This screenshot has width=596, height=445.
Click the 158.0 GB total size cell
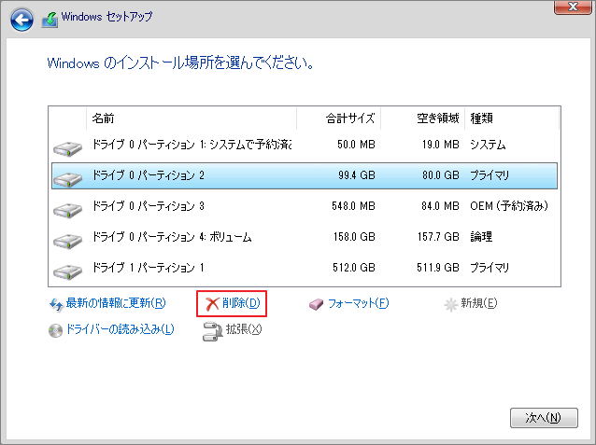[354, 237]
